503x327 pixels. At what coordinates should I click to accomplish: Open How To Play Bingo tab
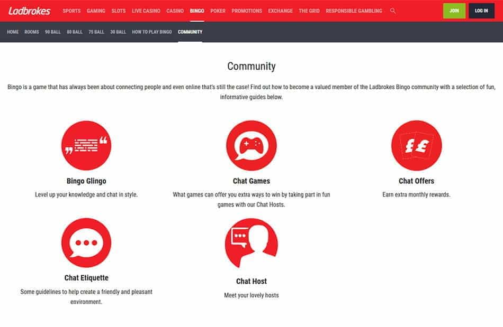(x=152, y=32)
